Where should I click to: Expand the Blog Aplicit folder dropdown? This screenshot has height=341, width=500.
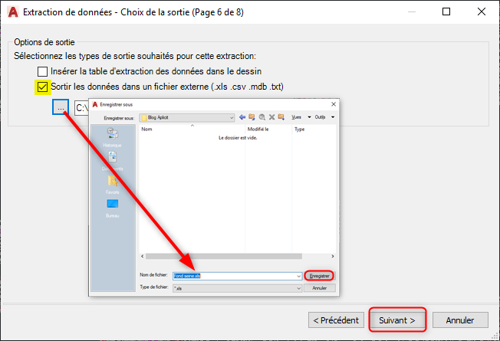230,117
